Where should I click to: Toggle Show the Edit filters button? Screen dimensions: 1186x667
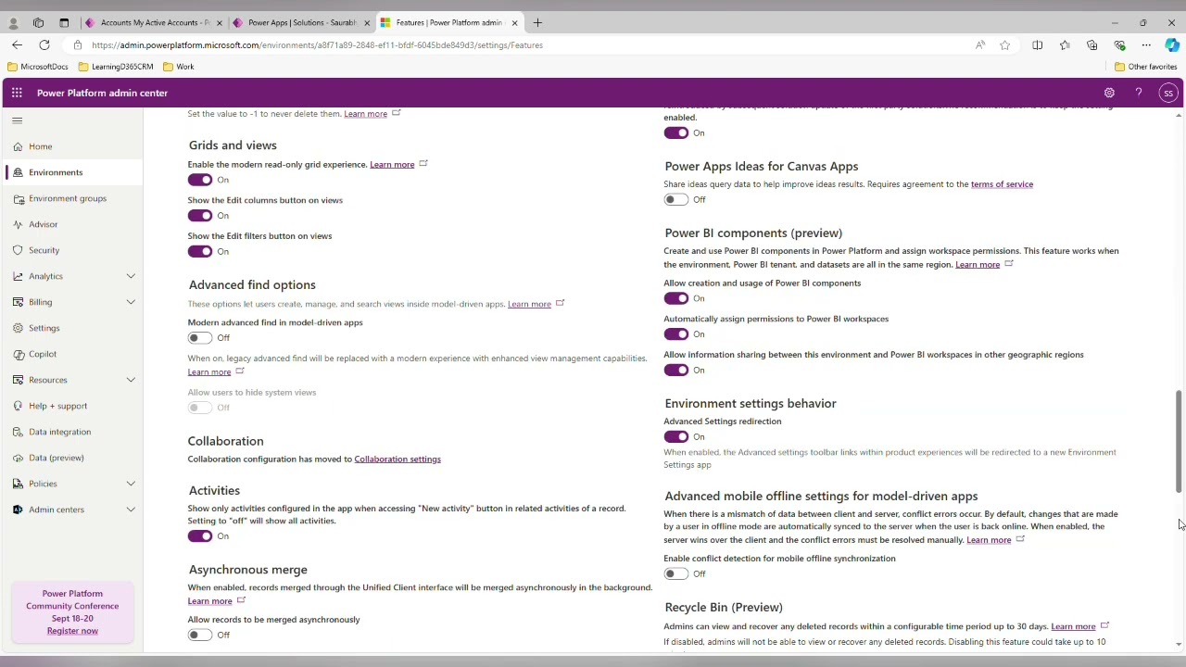[200, 251]
